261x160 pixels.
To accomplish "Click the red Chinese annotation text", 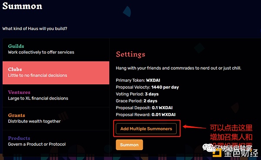I will coord(231,135).
